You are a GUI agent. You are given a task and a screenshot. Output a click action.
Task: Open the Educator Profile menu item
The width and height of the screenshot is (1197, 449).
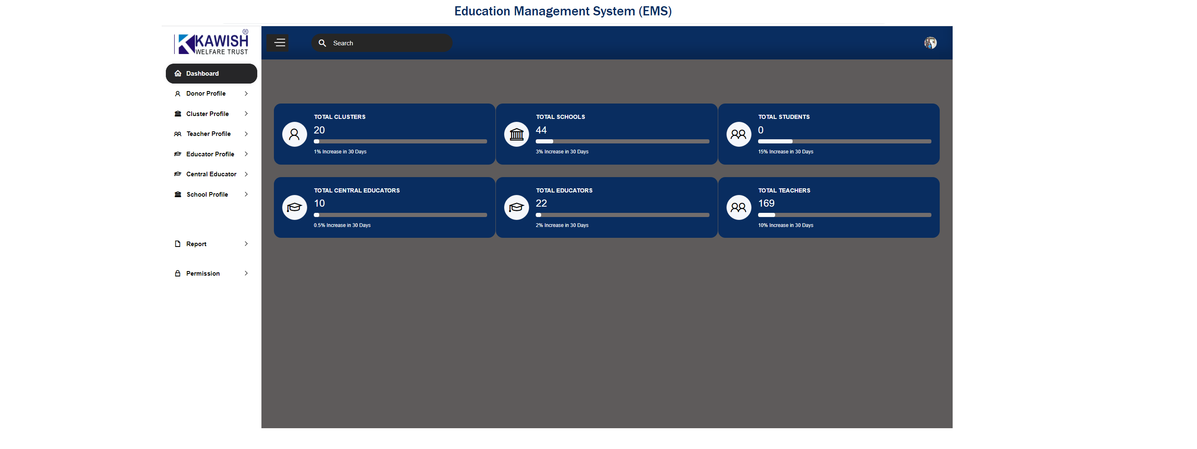[x=212, y=154]
